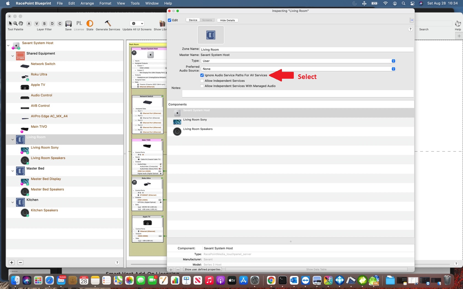
Task: Toggle Ignore Audio Service Paths For AV Services
Action: [202, 75]
